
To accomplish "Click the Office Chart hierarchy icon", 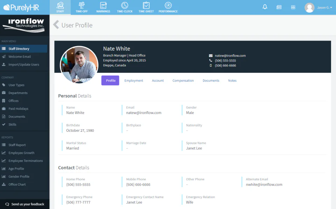I will click(3, 185).
